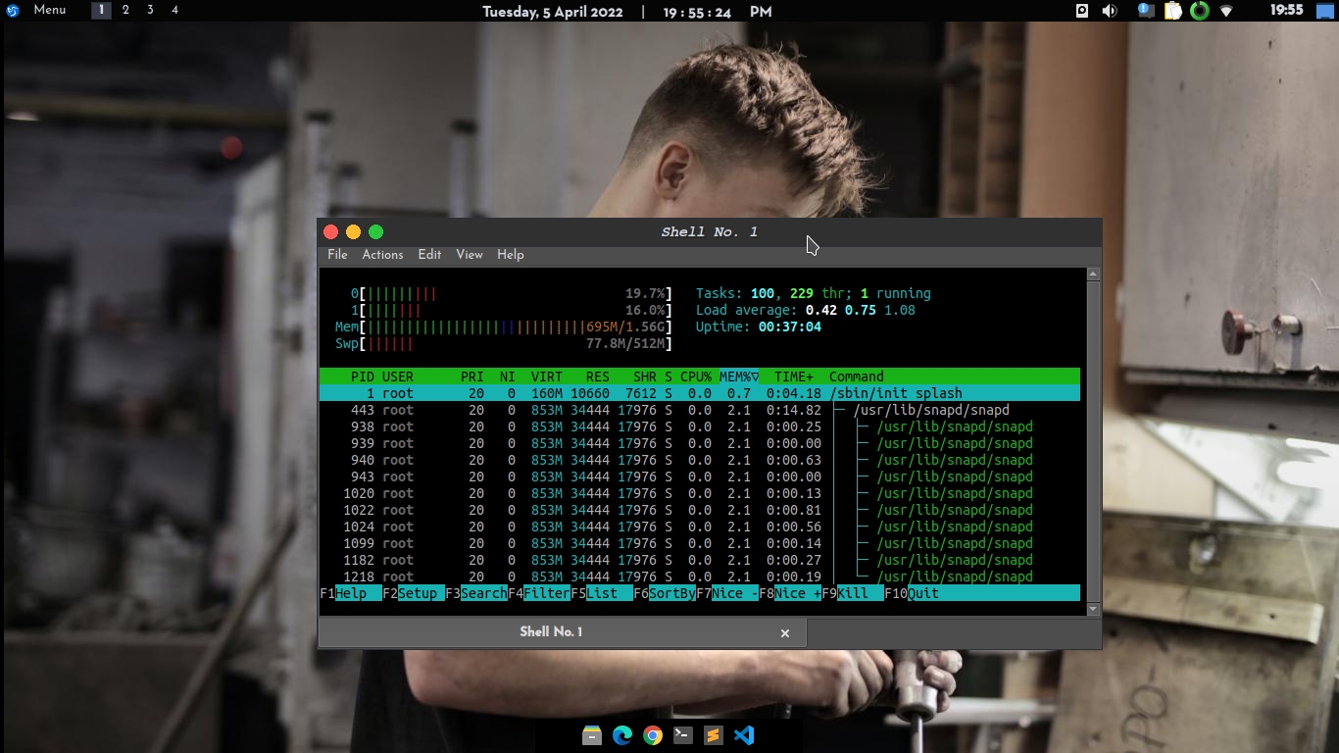Sort by the USER column header
This screenshot has height=753, width=1339.
398,376
